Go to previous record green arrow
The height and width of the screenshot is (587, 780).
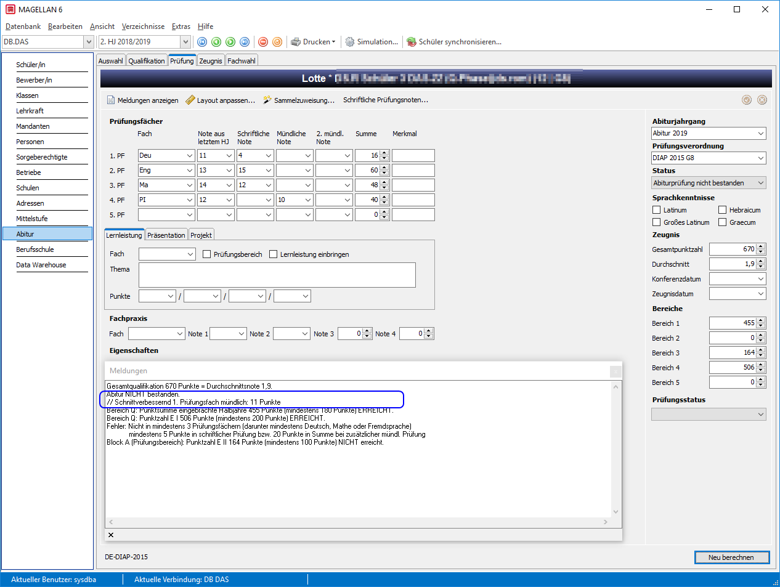coord(216,42)
